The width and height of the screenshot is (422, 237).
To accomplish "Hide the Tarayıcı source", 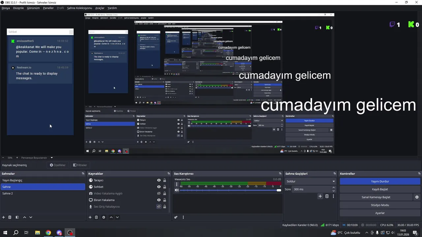I will (x=159, y=180).
